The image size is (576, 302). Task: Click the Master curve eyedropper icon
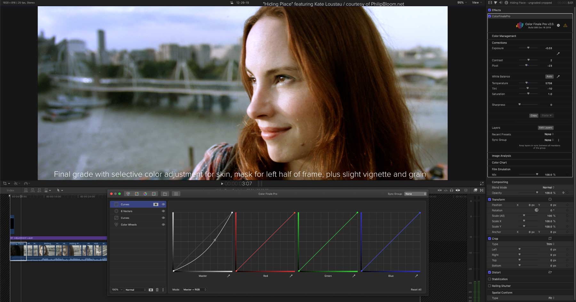[x=228, y=276]
